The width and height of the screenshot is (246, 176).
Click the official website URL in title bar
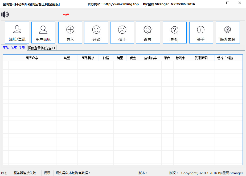point(121,4)
